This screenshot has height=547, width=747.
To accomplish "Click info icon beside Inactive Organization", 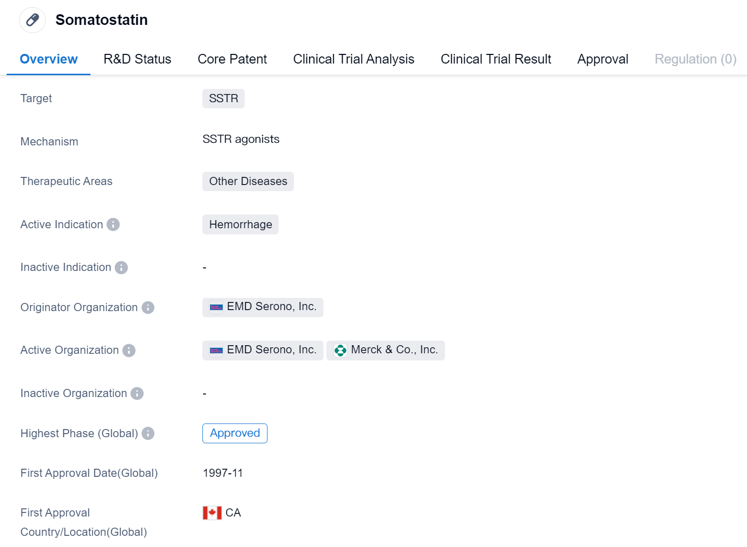I will [137, 393].
